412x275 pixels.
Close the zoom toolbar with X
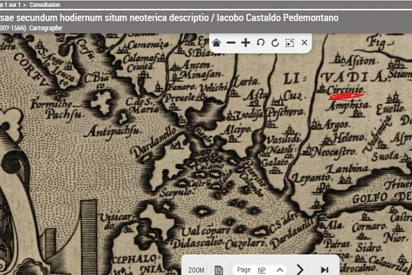click(304, 43)
